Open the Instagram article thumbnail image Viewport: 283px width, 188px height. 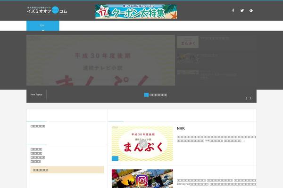point(142,179)
